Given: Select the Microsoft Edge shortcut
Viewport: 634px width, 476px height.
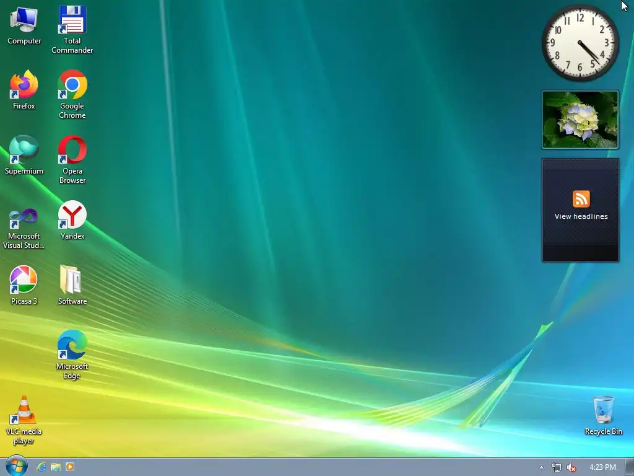Looking at the screenshot, I should [x=72, y=355].
